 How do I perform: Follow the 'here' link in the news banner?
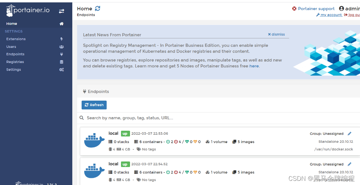(254, 66)
